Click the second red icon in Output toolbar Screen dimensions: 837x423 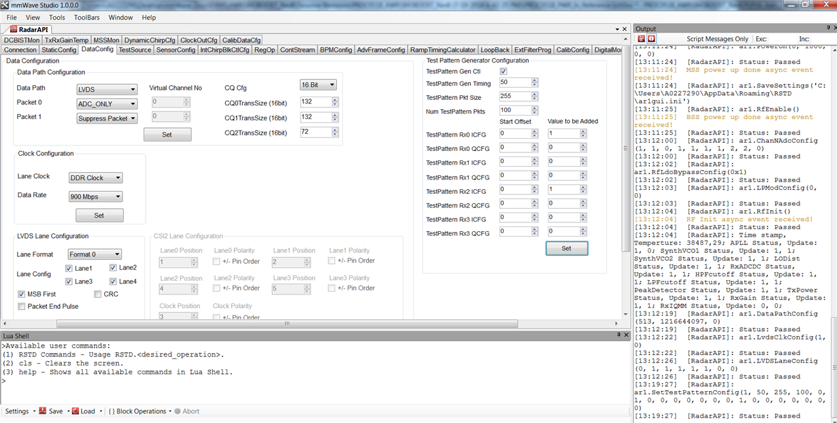point(651,39)
